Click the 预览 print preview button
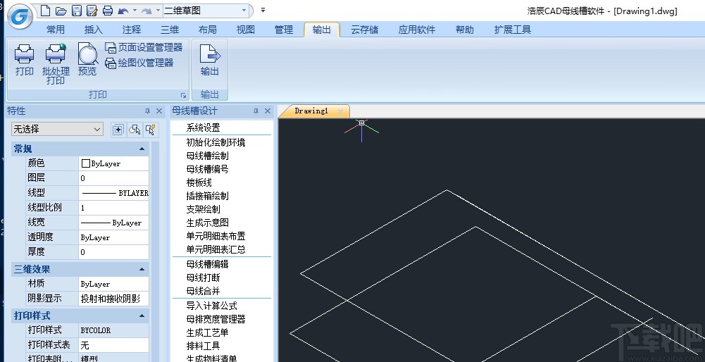 pos(87,60)
